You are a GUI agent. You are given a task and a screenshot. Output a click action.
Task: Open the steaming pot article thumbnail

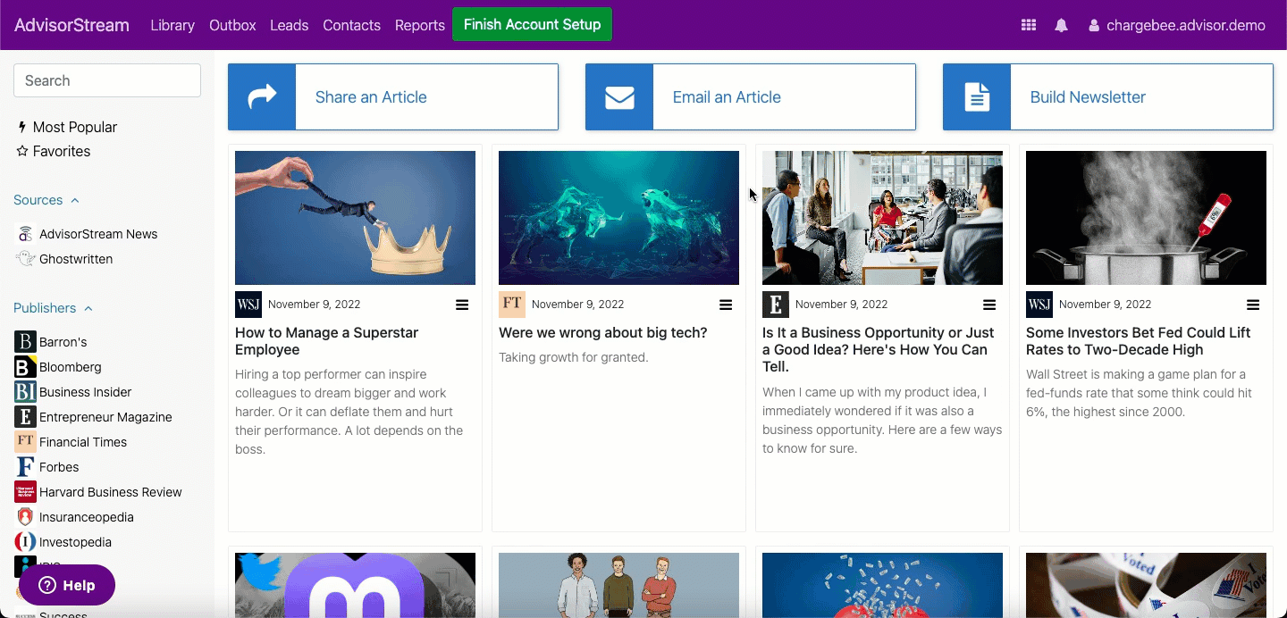pos(1146,218)
